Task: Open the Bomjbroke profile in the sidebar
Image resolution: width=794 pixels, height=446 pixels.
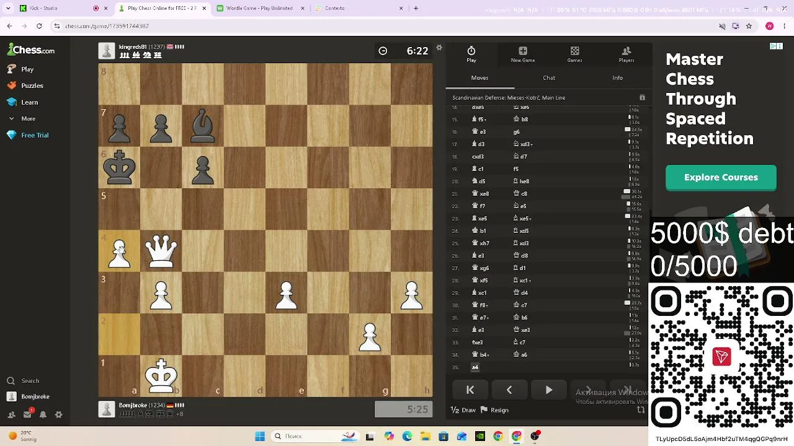Action: click(x=29, y=396)
